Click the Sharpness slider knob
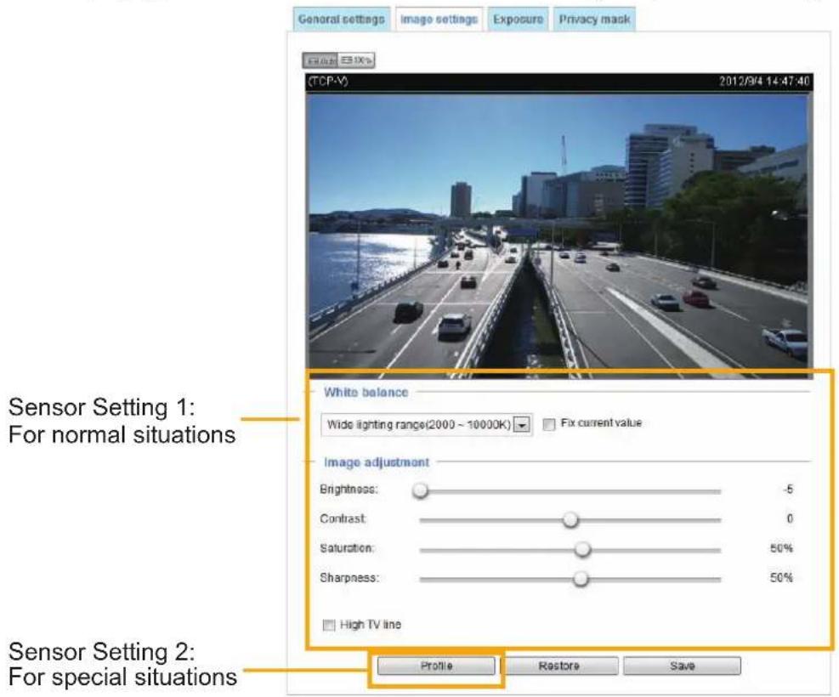The height and width of the screenshot is (697, 839). [580, 578]
